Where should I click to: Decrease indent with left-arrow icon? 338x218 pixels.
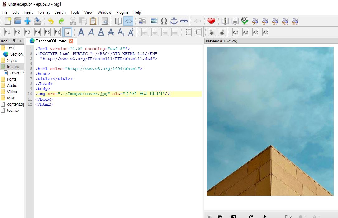point(212,32)
